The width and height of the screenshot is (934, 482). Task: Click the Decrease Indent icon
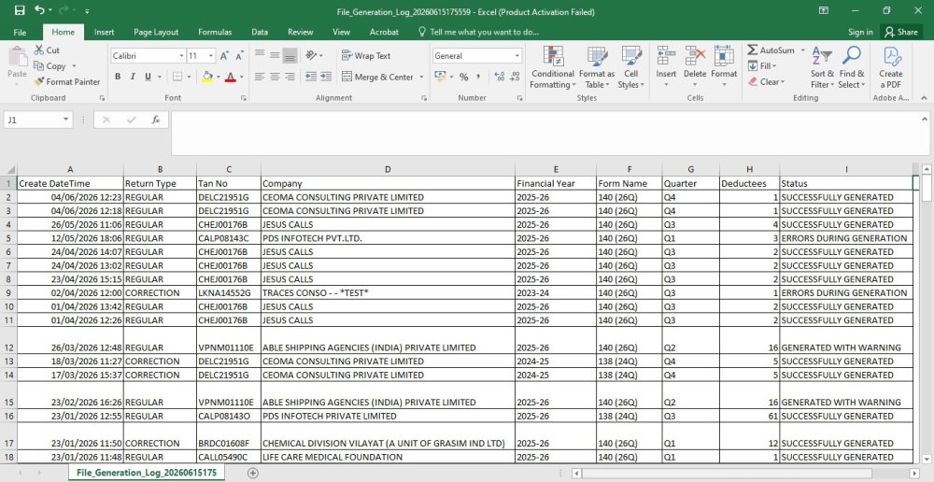pyautogui.click(x=311, y=77)
